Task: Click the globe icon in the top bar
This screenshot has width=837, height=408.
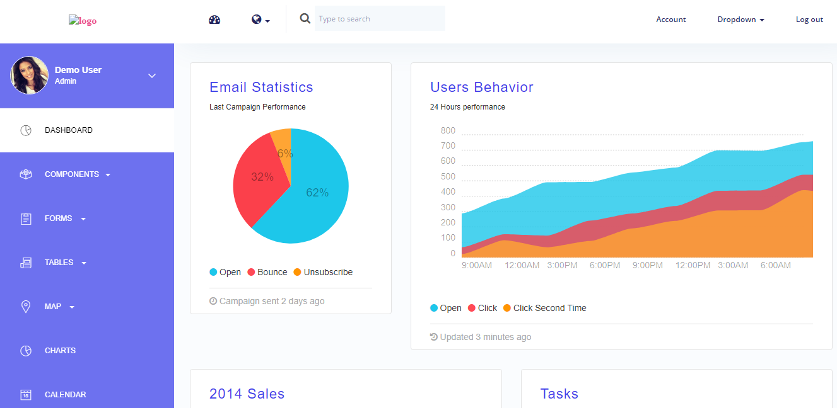Action: click(x=256, y=20)
